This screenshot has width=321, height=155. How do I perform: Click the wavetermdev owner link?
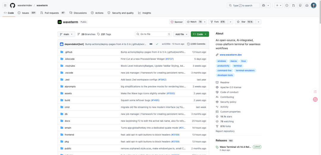coord(25,6)
